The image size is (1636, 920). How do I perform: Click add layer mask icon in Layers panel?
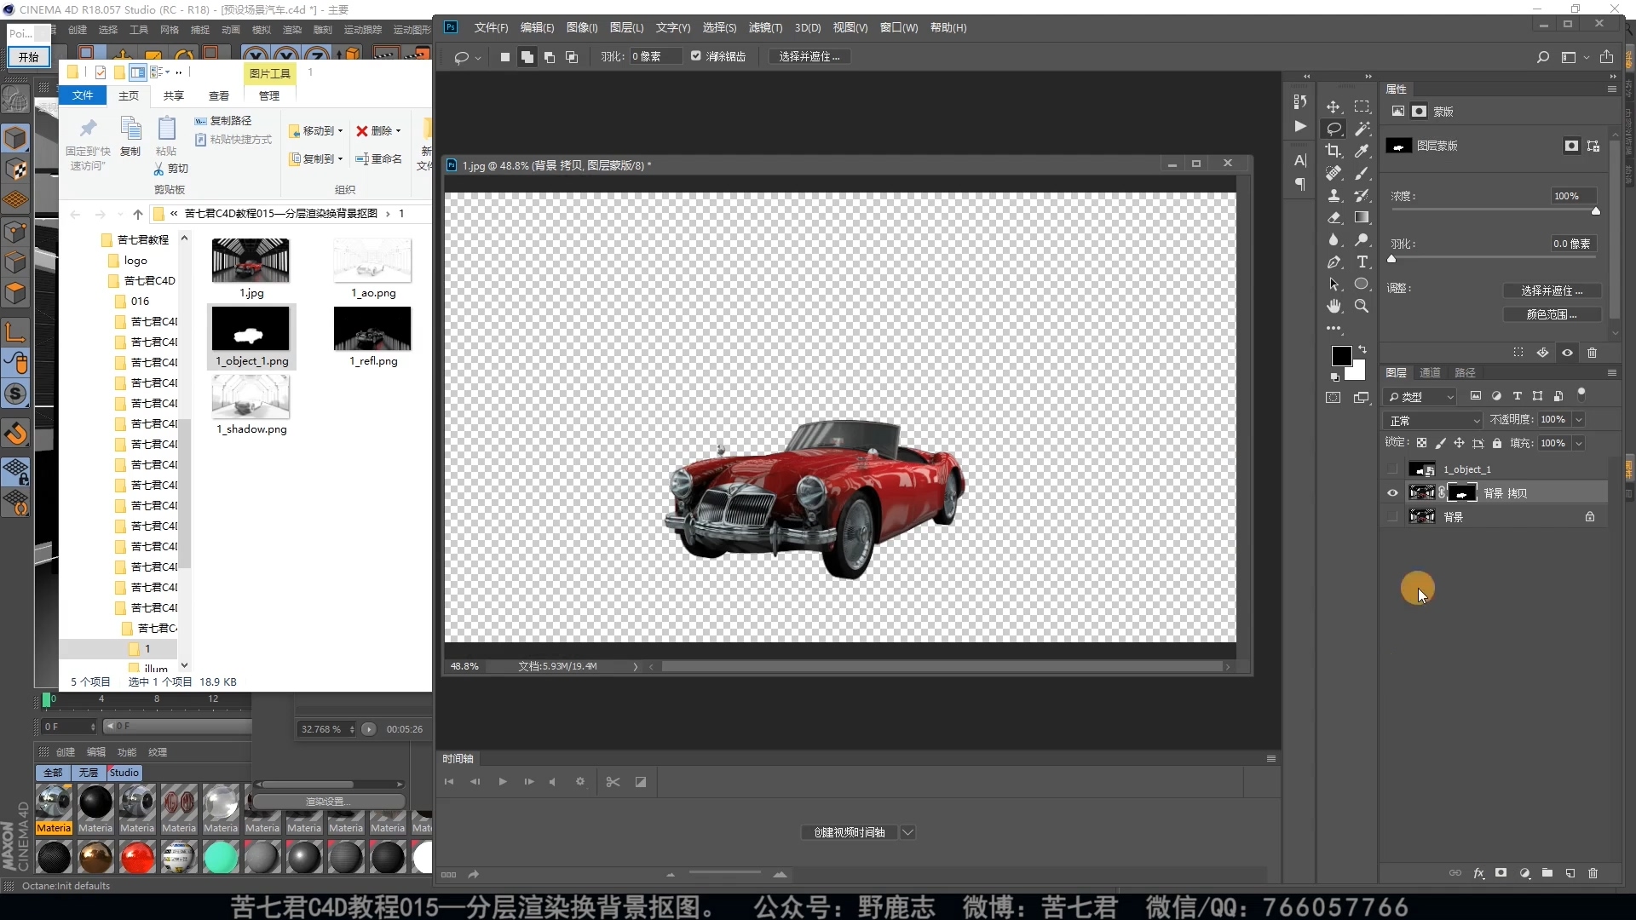[1501, 873]
